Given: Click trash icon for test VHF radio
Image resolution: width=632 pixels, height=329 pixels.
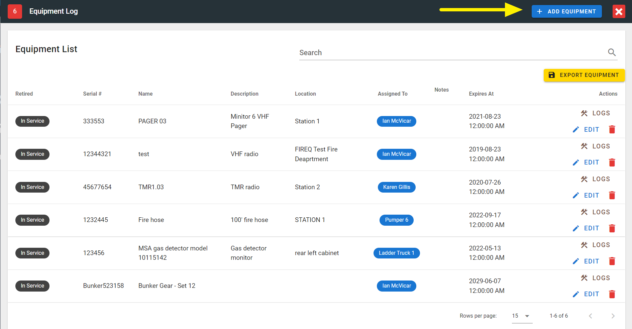Looking at the screenshot, I should click(x=612, y=162).
